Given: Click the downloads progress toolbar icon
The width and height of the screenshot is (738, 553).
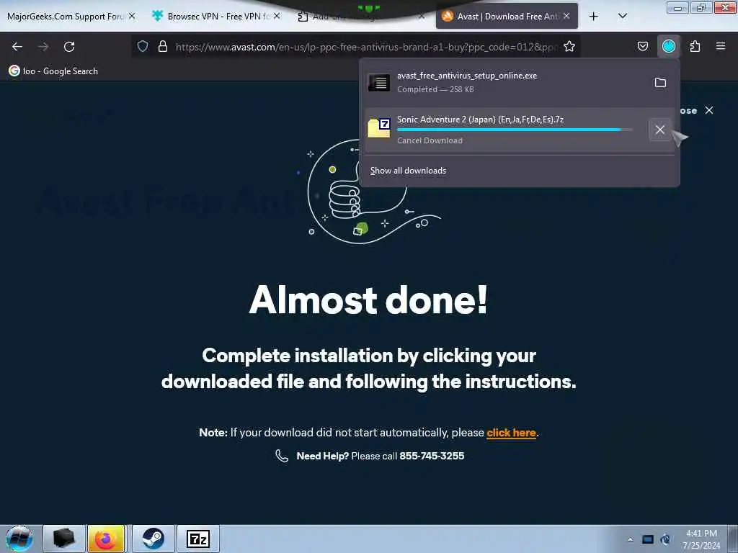Looking at the screenshot, I should [x=668, y=46].
